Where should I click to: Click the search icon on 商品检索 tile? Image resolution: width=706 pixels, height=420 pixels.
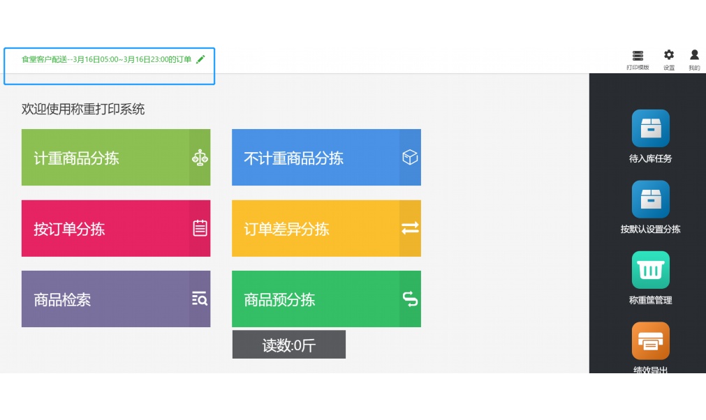[198, 299]
